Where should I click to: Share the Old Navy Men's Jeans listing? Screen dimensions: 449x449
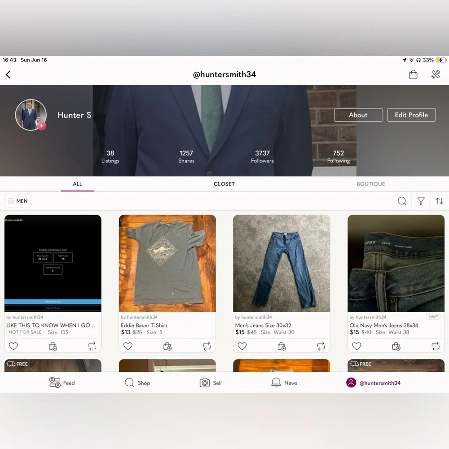pyautogui.click(x=436, y=346)
